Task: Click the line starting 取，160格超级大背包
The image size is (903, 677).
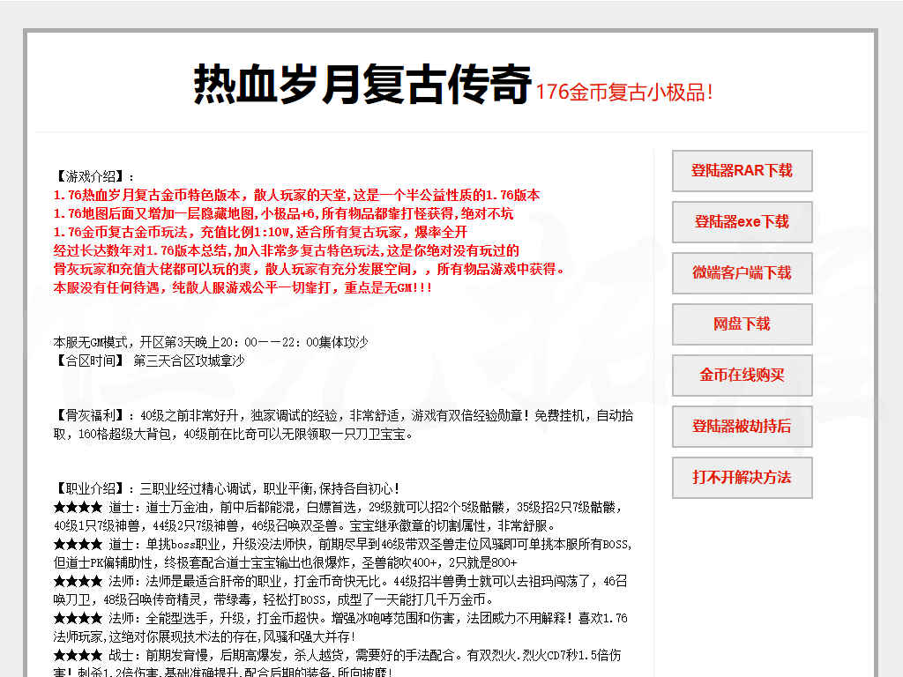Action: pyautogui.click(x=233, y=434)
